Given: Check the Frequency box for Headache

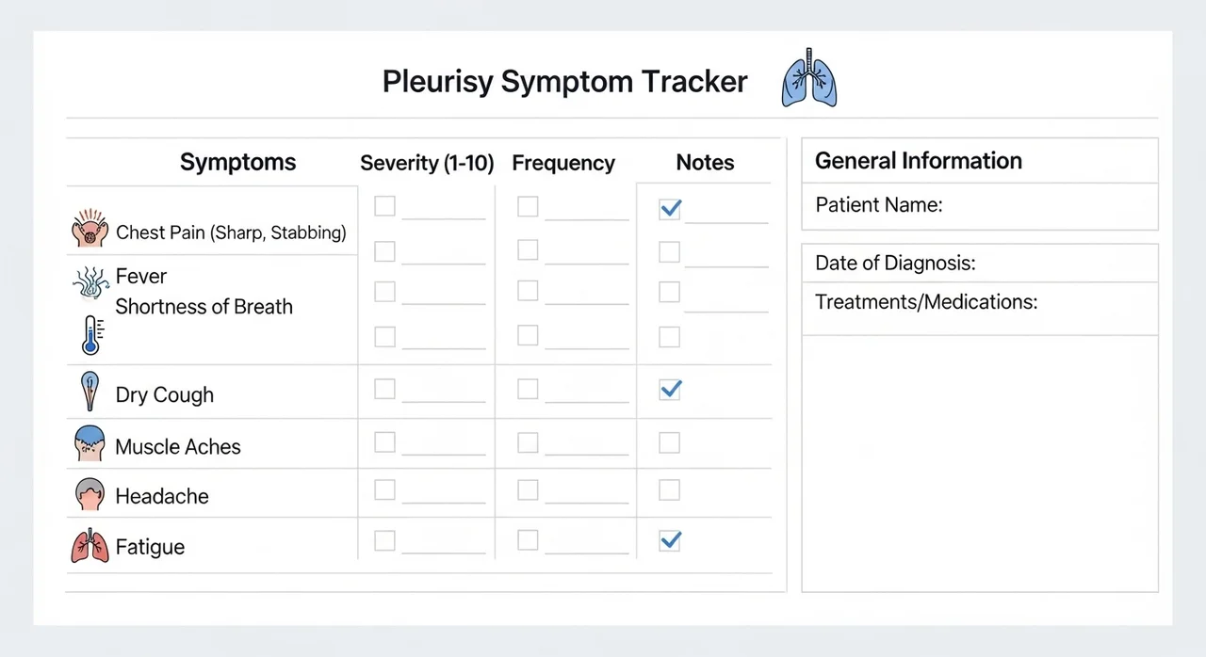Looking at the screenshot, I should point(528,489).
